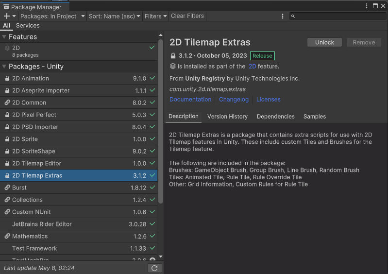Click version 9.0.2 of 2D SpriteShape

pyautogui.click(x=139, y=151)
